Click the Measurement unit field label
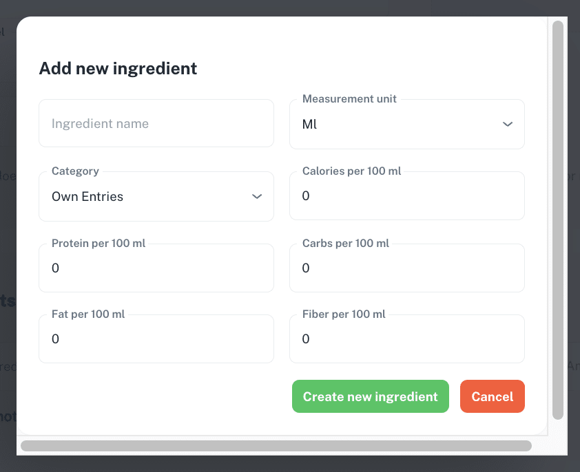The height and width of the screenshot is (472, 580). point(349,98)
